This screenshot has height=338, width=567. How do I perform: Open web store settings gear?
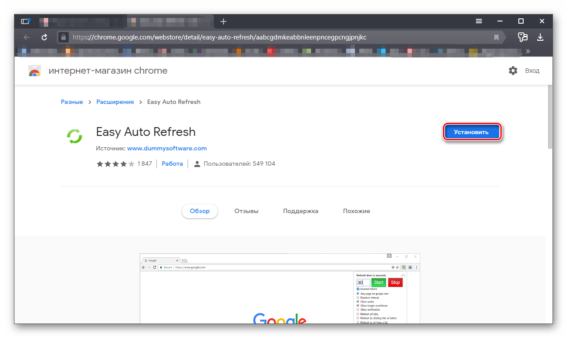tap(513, 71)
